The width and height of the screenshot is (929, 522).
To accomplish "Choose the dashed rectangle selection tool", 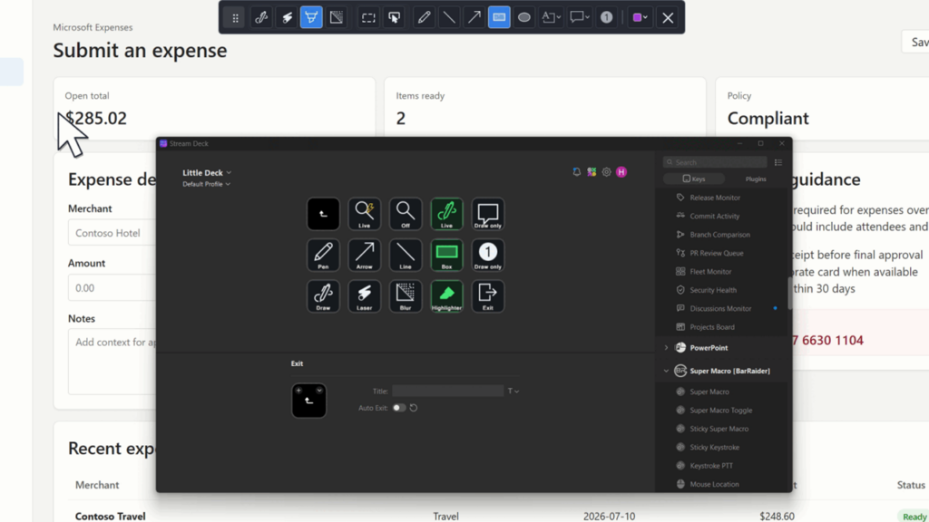I will [x=368, y=18].
